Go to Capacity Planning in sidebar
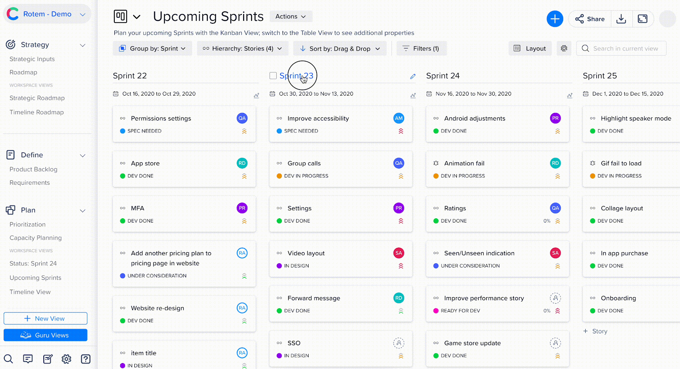The height and width of the screenshot is (369, 680). tap(36, 238)
